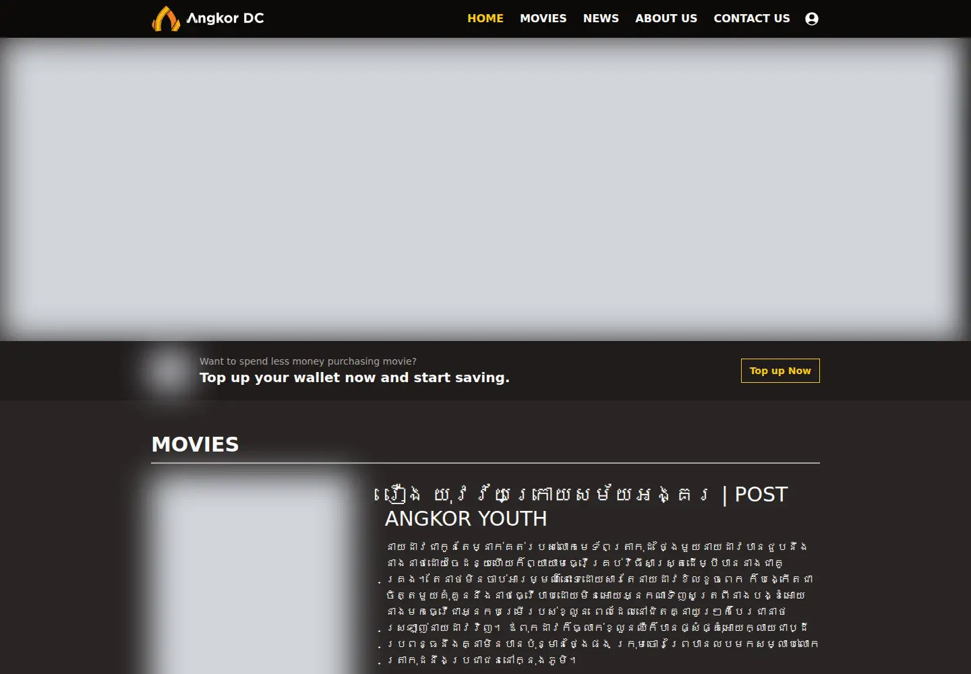The width and height of the screenshot is (971, 674).
Task: Click the wallet icon beside top up text
Action: pos(169,371)
